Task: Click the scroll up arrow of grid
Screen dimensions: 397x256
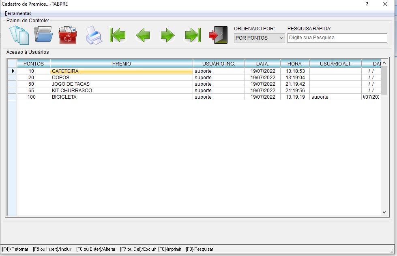Action: [x=384, y=63]
